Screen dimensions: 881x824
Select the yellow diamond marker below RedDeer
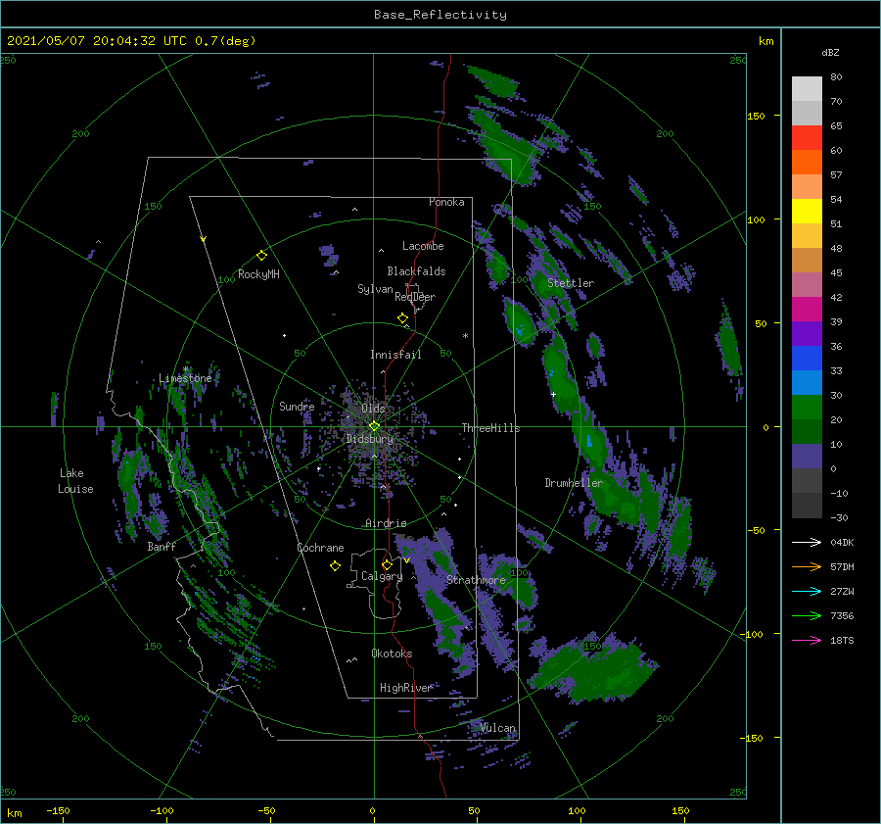(402, 318)
